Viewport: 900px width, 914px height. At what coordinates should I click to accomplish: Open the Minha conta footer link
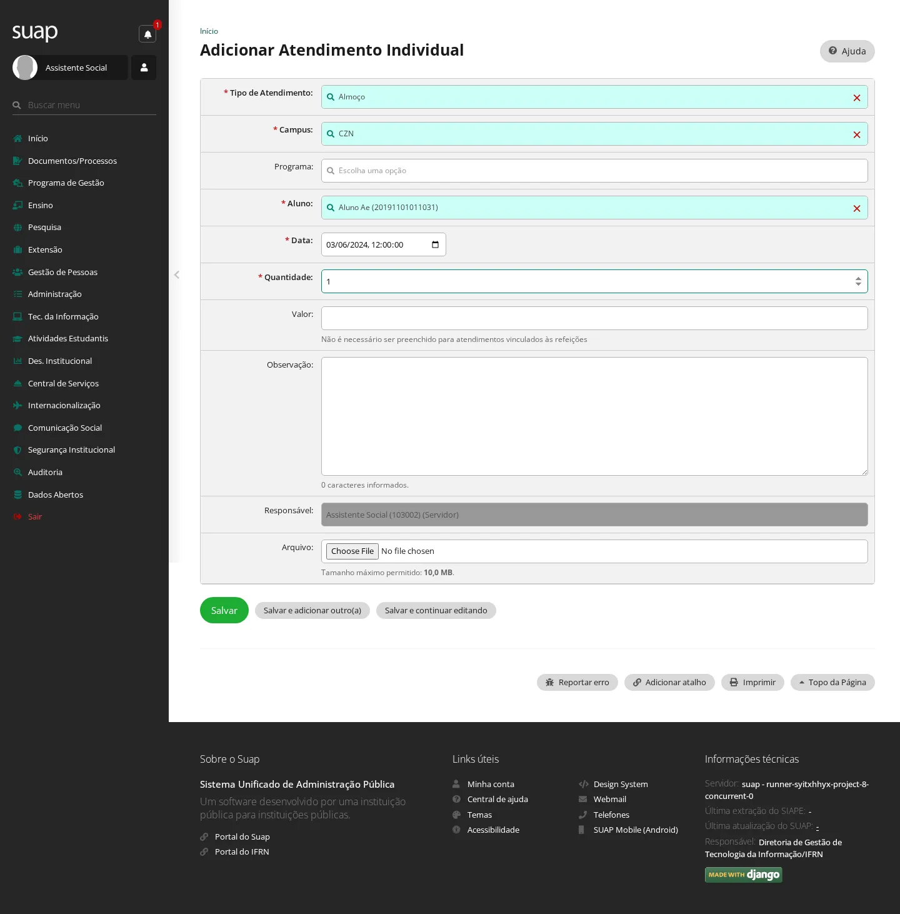pos(491,784)
